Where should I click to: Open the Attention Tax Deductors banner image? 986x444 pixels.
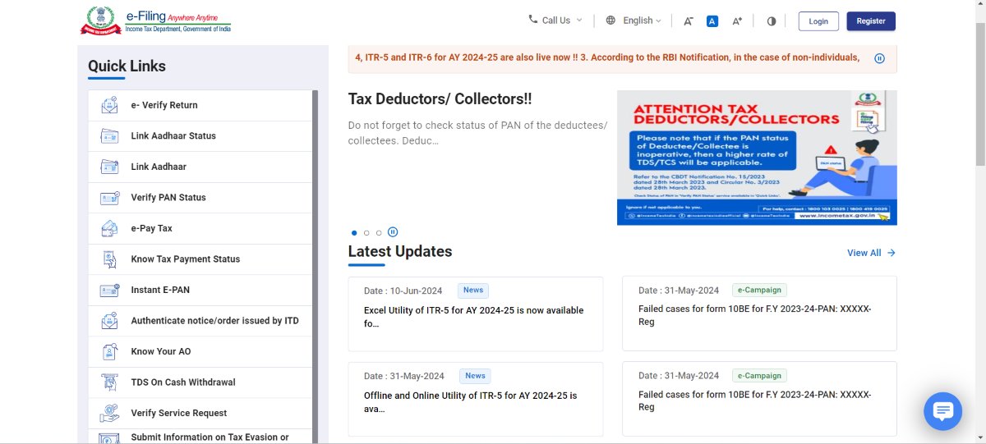757,158
